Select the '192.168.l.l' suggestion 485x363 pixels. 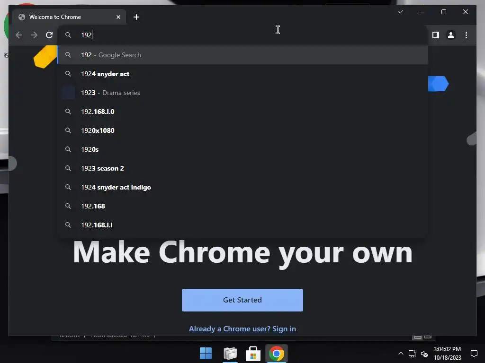tap(243, 225)
